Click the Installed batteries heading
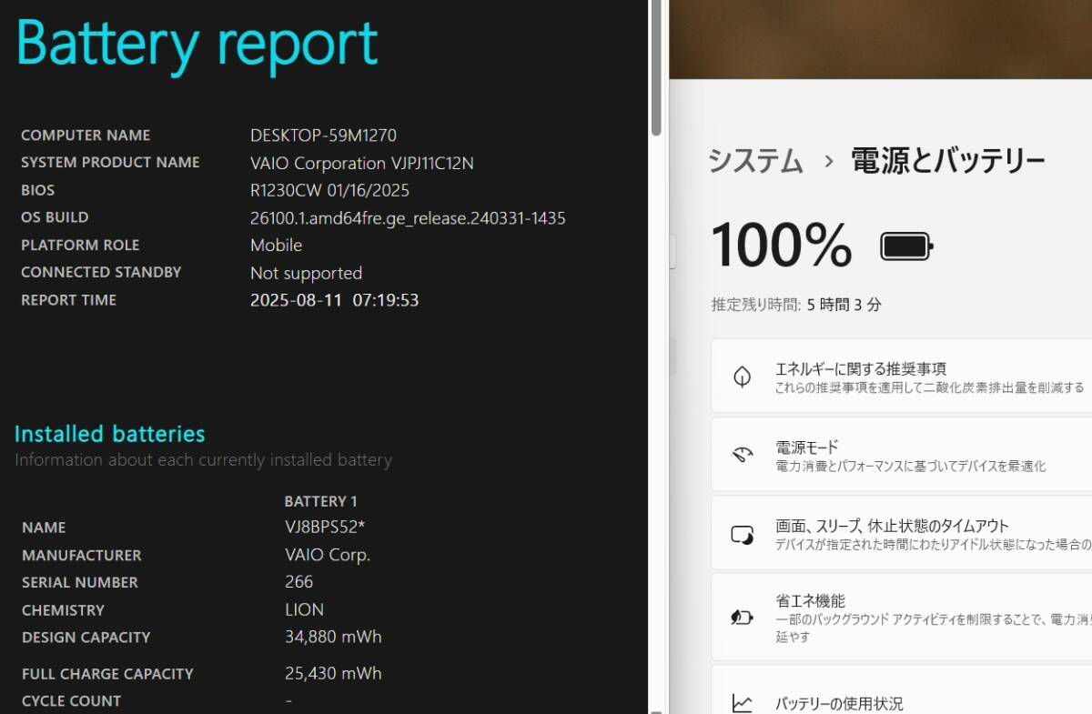This screenshot has height=714, width=1092. [x=110, y=434]
